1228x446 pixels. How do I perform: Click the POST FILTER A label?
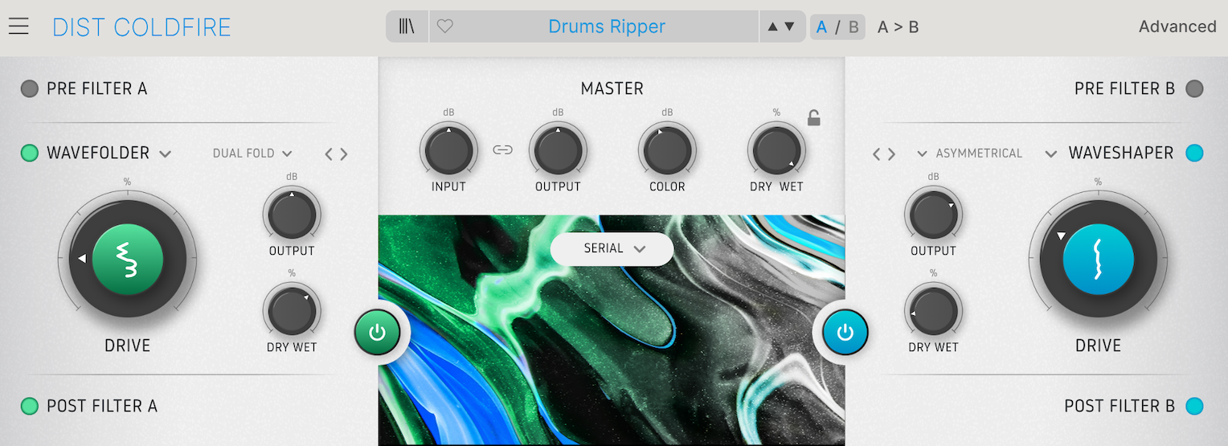point(102,406)
